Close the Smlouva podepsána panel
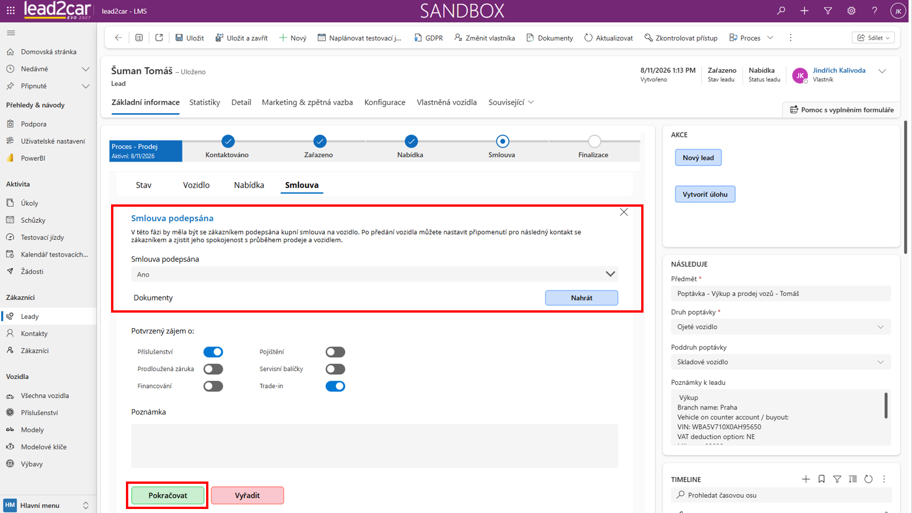This screenshot has height=513, width=912. click(x=624, y=212)
